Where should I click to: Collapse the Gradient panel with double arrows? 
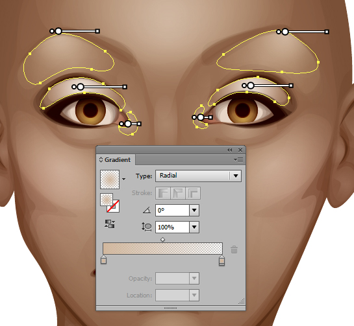[229, 150]
